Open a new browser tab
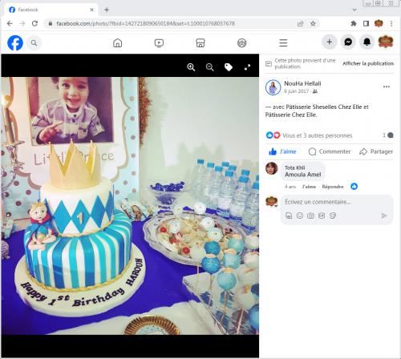 tap(107, 10)
